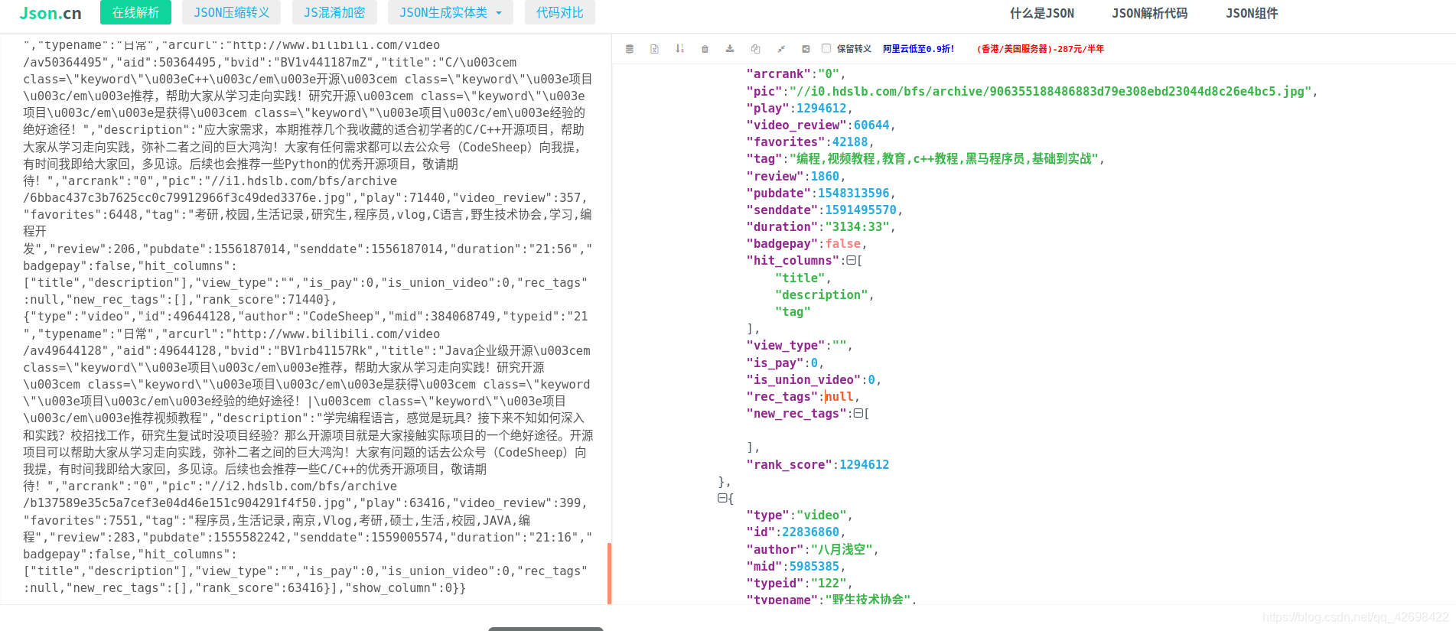Click the "mid":5985385 value
The width and height of the screenshot is (1456, 631).
(814, 567)
